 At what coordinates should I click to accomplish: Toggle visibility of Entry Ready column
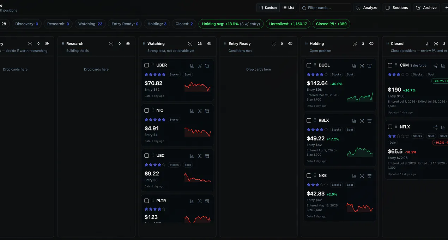pos(290,44)
